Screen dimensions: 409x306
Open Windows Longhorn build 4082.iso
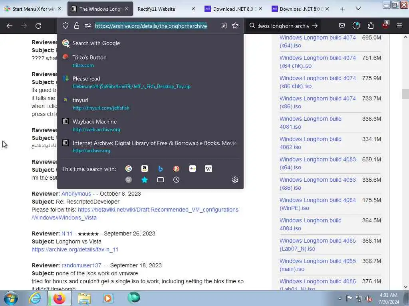pyautogui.click(x=310, y=143)
